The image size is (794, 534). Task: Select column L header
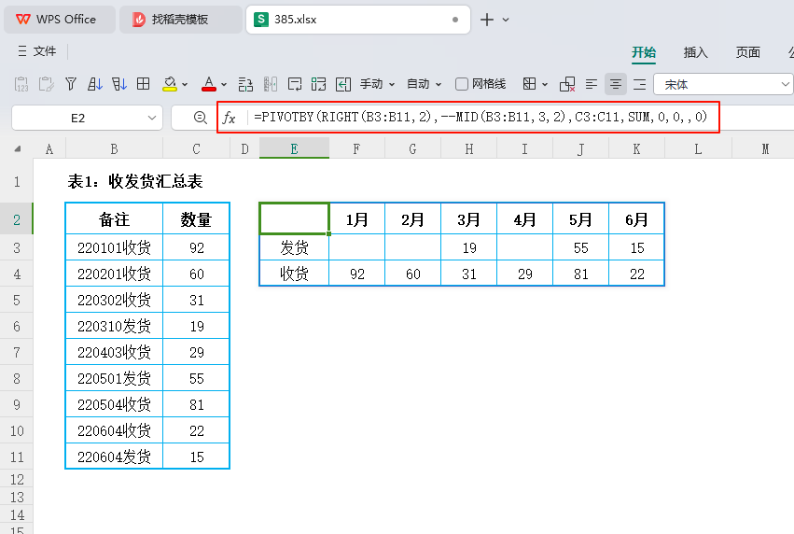[698, 149]
